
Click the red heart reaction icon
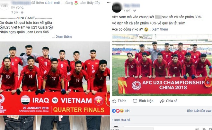[x=118, y=111]
